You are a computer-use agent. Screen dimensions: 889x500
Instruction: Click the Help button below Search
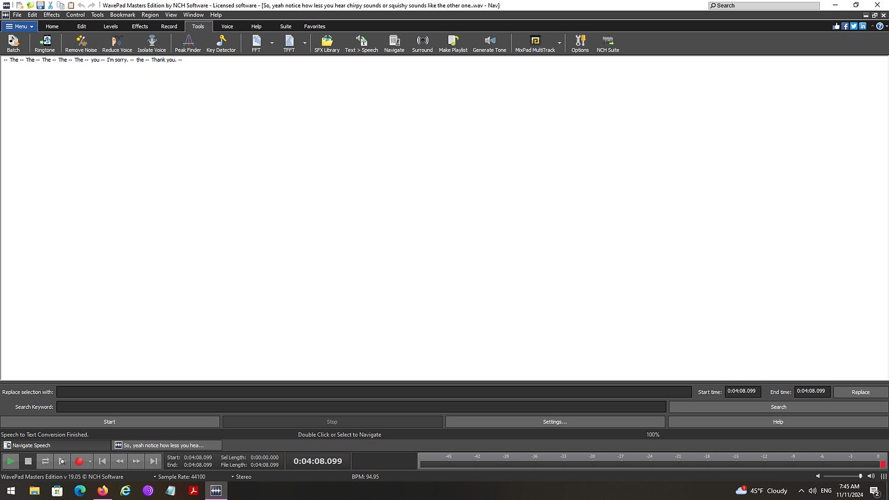(778, 422)
